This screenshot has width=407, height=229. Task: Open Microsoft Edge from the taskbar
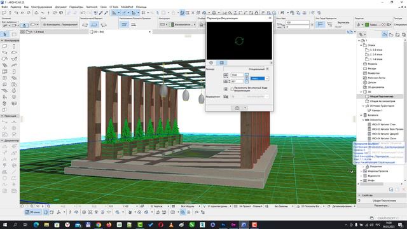(x=36, y=225)
